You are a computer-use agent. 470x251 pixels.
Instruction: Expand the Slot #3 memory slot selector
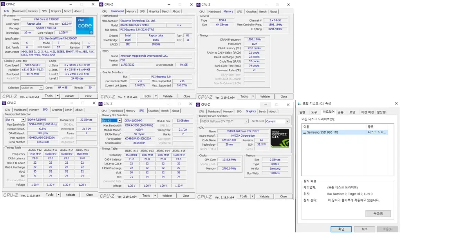point(119,121)
